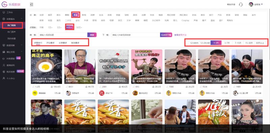Image resolution: width=270 pixels, height=133 pixels.
Task: Choose the 全部 category filter
Action: click(x=42, y=15)
